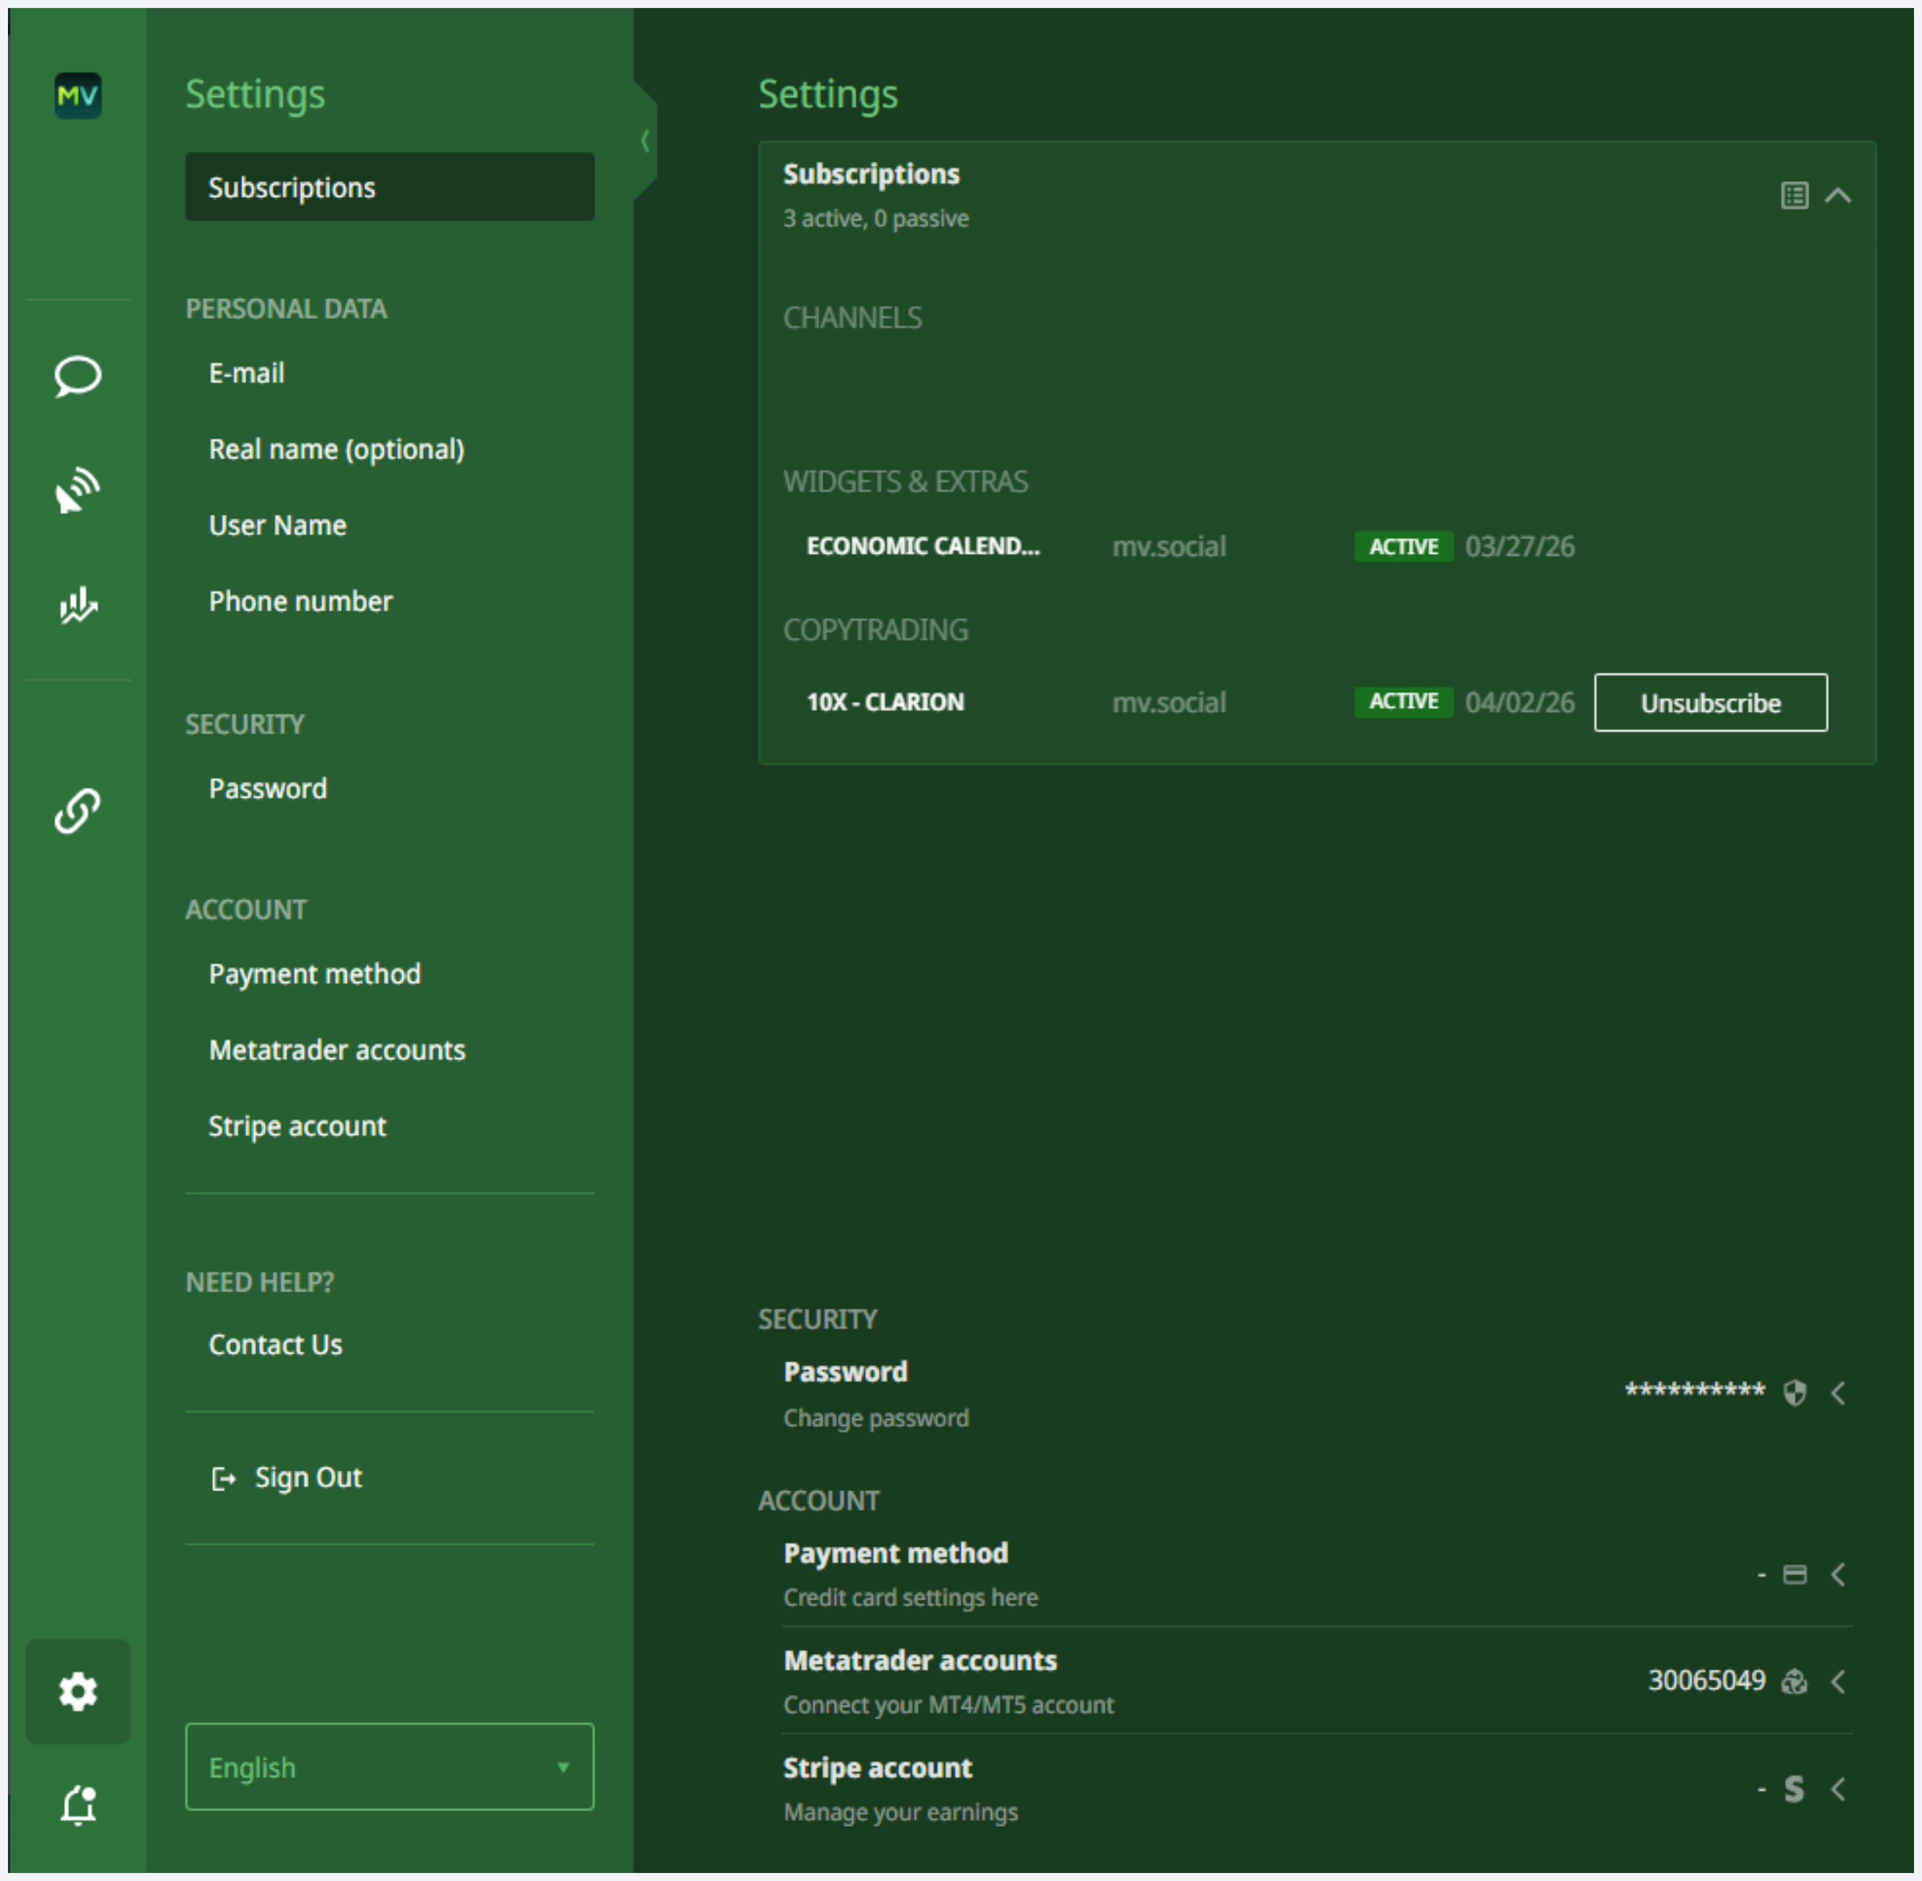This screenshot has height=1881, width=1922.
Task: Click Subscriptions heading in main panel
Action: [871, 175]
